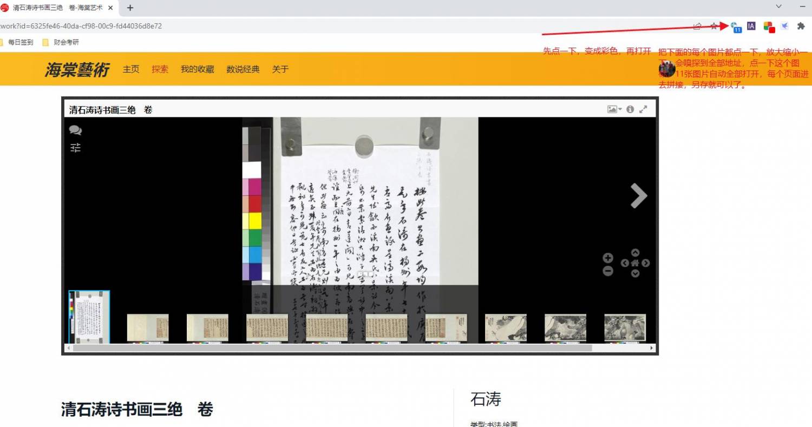
Task: Click the artist name 石涛
Action: [x=486, y=399]
